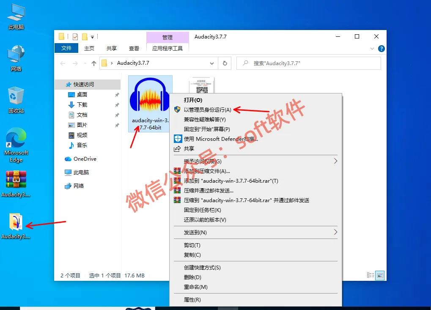Expand 授予访问权限(G) submenu
This screenshot has width=431, height=310.
(x=255, y=161)
